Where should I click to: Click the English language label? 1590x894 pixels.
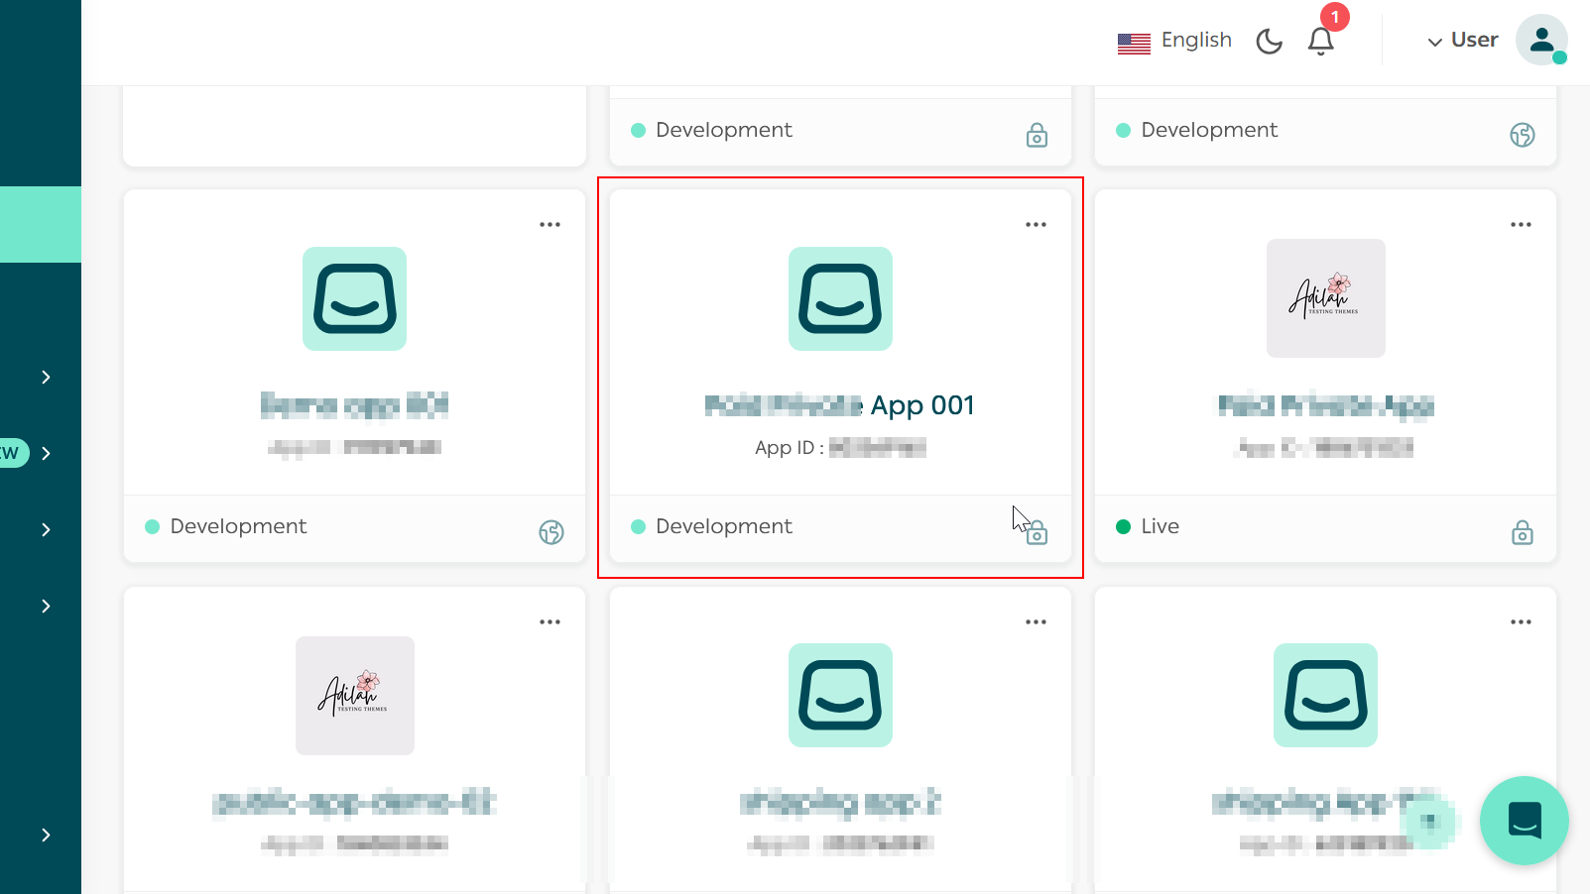pyautogui.click(x=1196, y=40)
